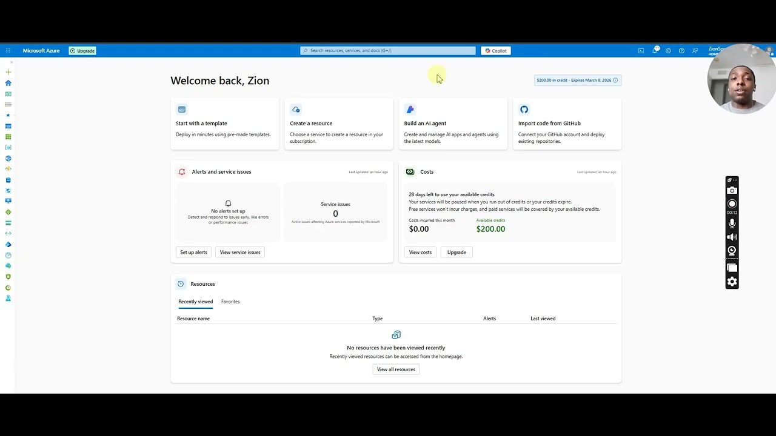
Task: Open the Dashboard sidebar icon
Action: (8, 94)
